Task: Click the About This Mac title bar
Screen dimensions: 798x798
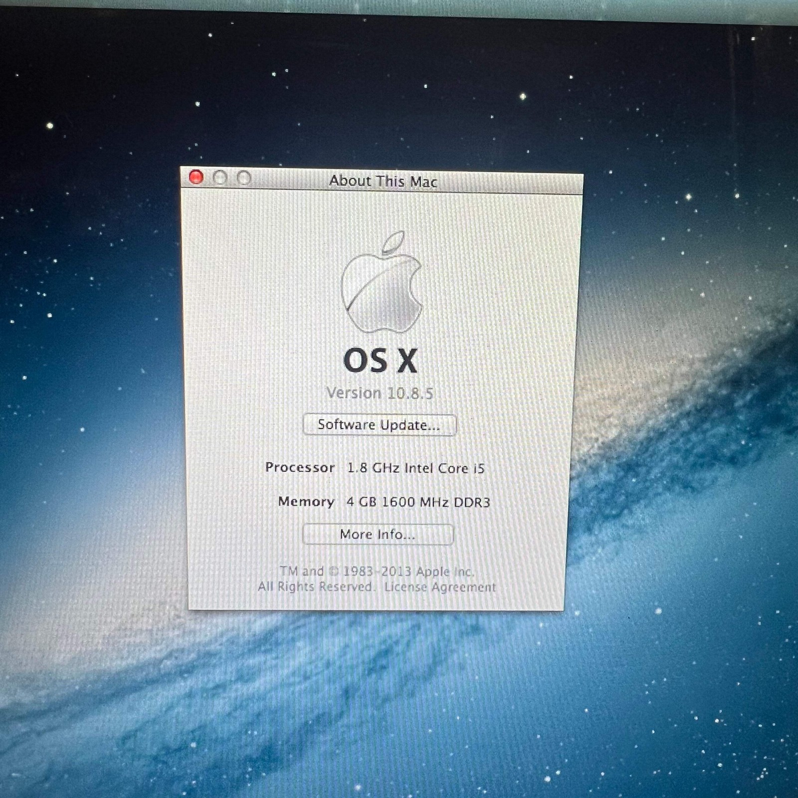Action: 382,181
